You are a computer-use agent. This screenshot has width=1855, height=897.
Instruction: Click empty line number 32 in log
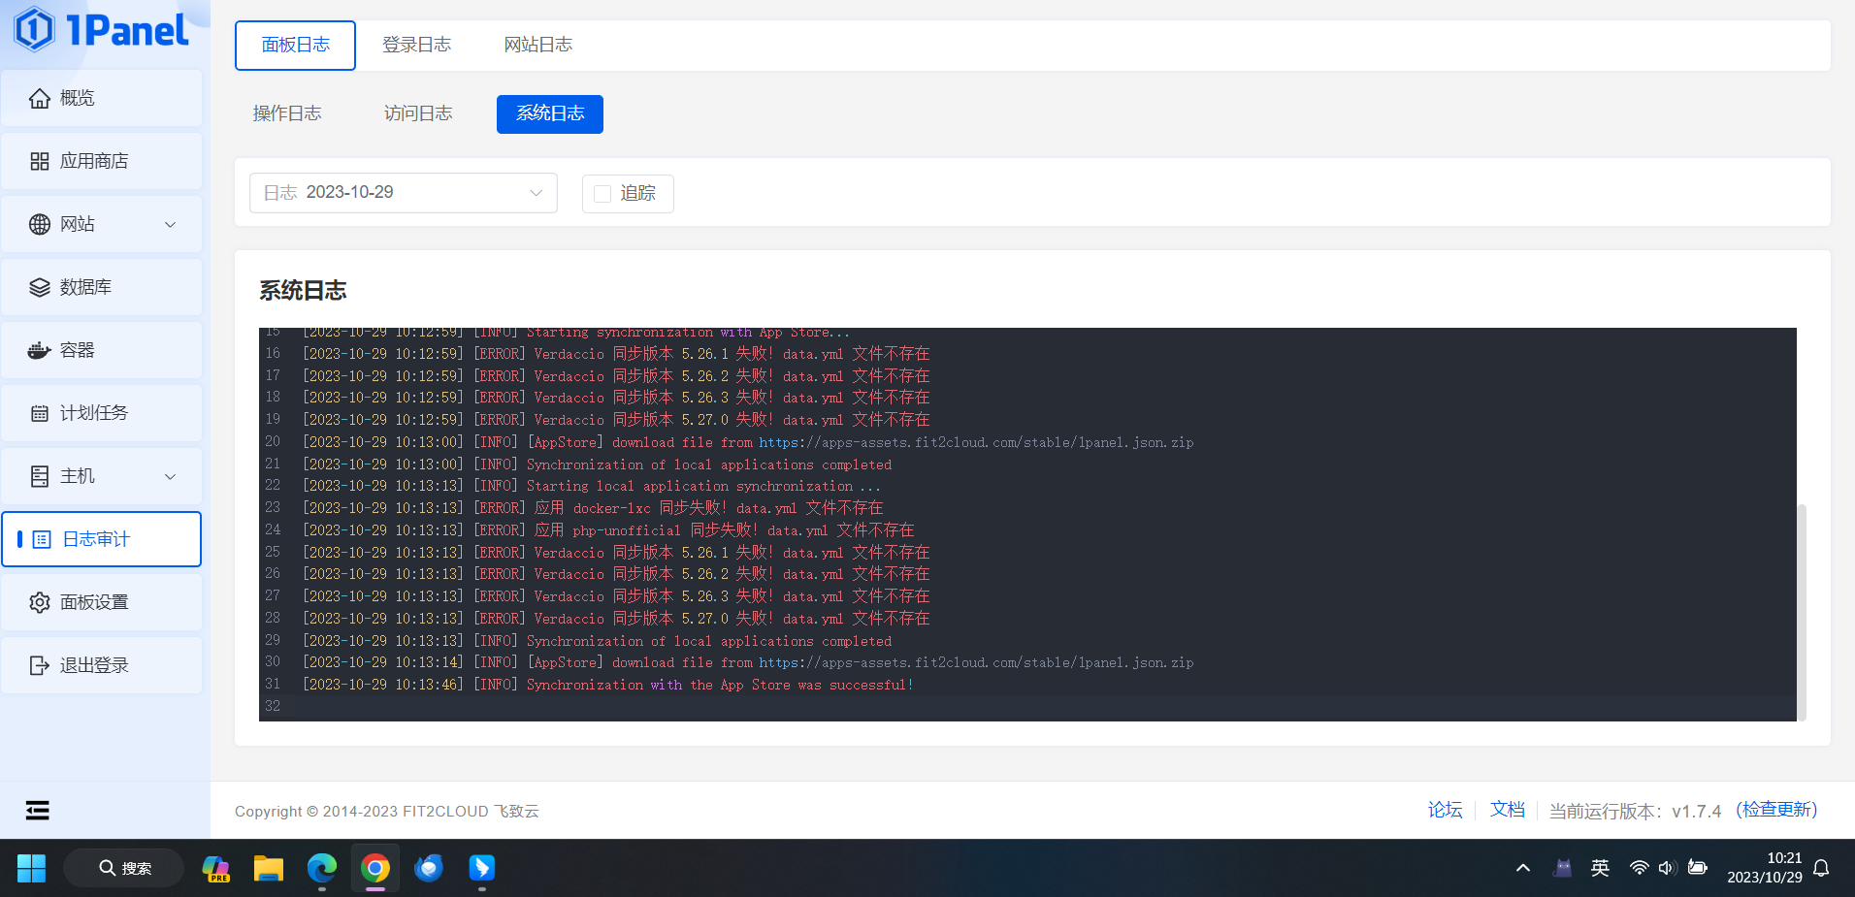273,706
